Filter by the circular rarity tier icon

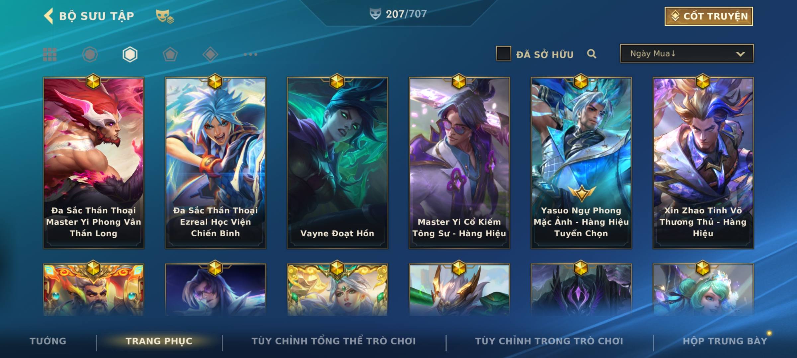[90, 54]
